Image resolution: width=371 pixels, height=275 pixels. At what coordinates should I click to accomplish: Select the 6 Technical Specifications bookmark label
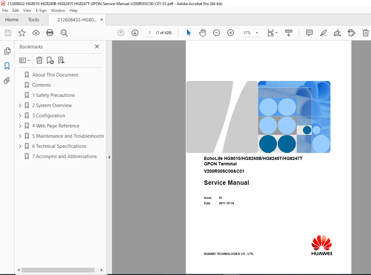pyautogui.click(x=59, y=146)
